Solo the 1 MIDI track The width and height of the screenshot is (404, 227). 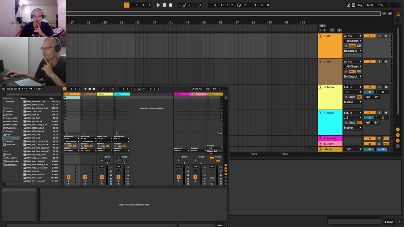point(379,36)
